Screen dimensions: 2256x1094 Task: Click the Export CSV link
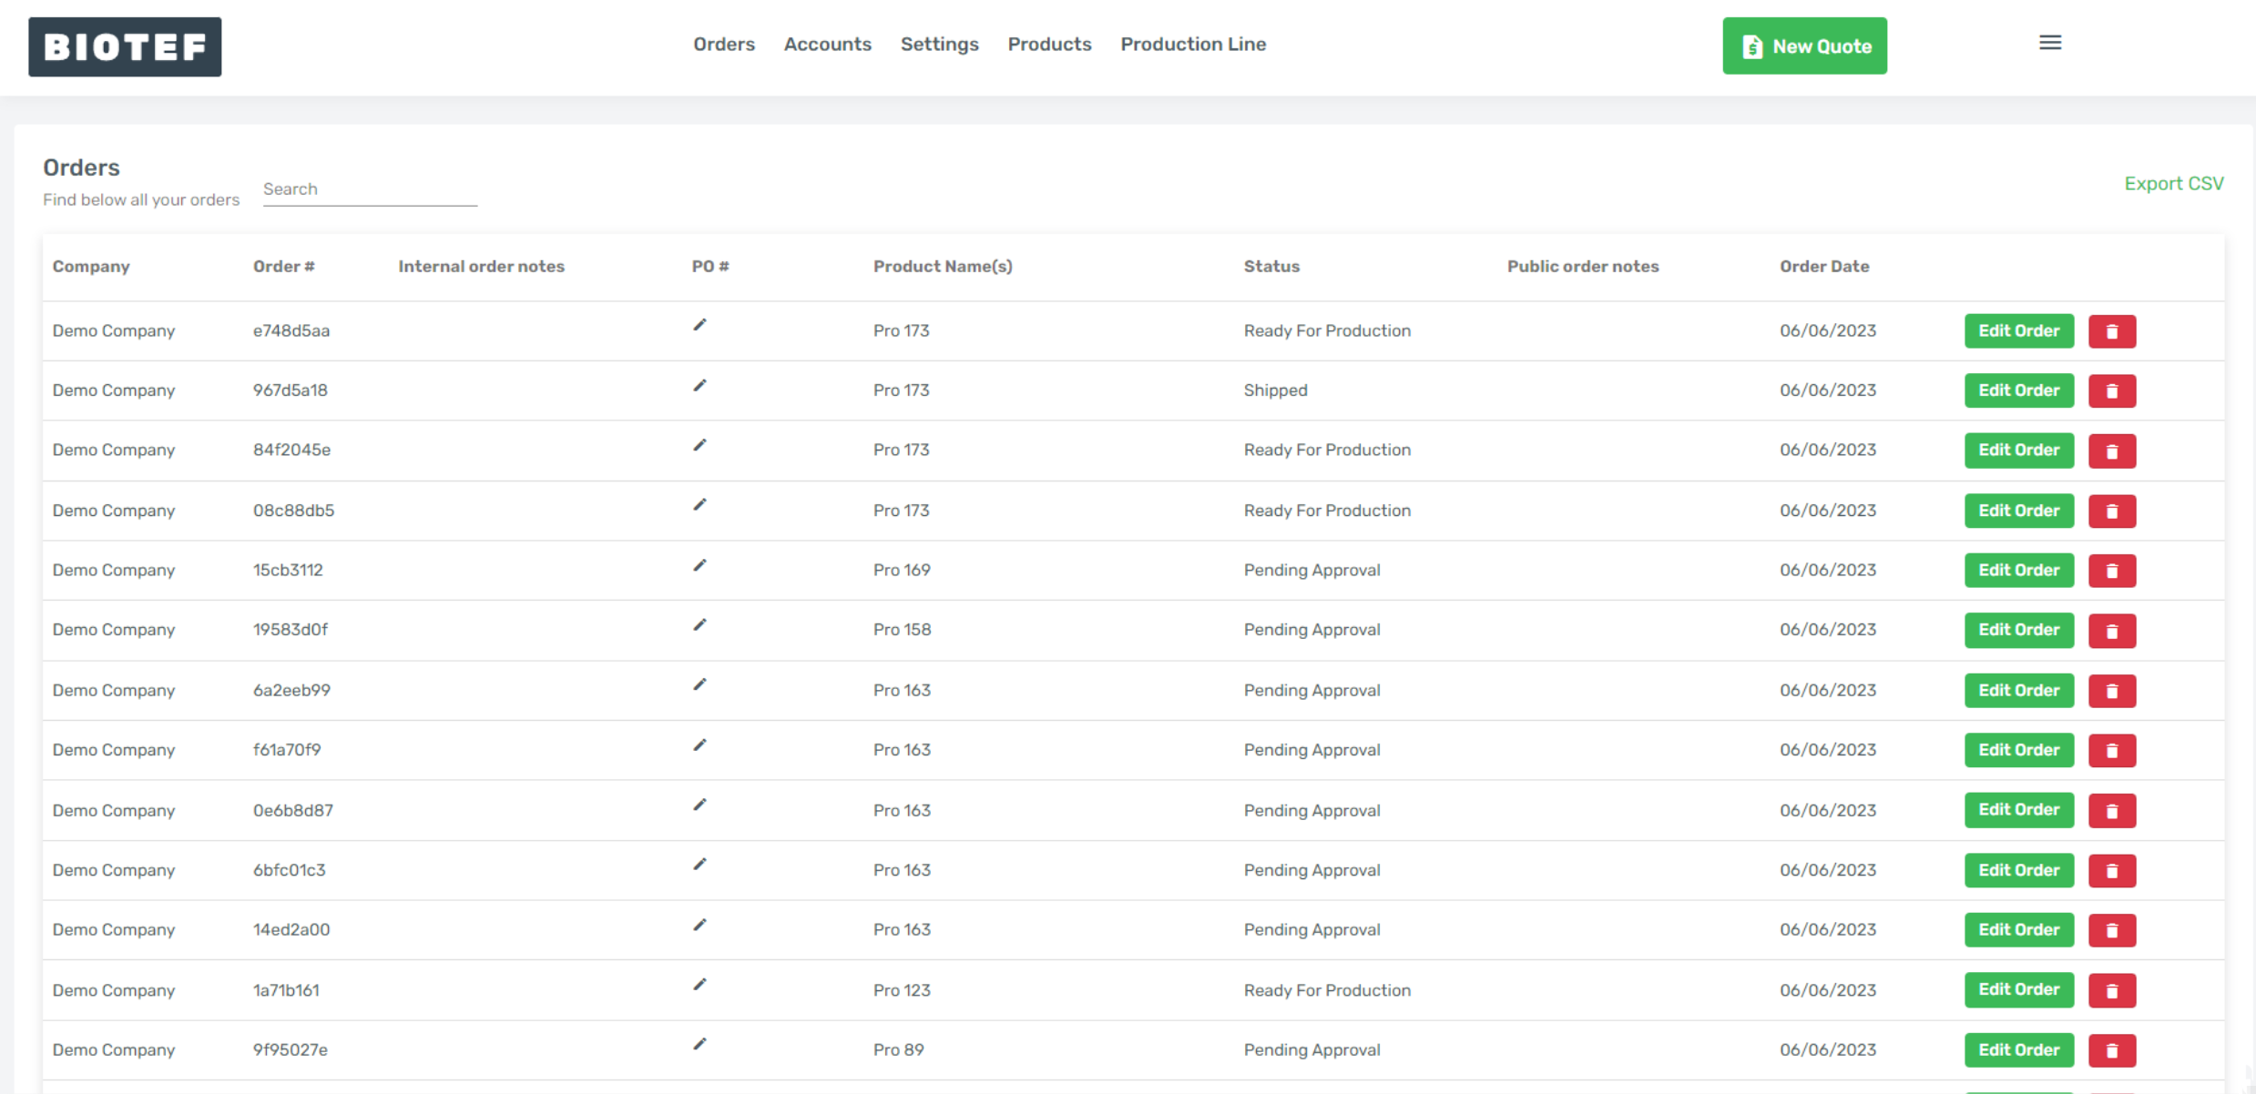pyautogui.click(x=2173, y=184)
